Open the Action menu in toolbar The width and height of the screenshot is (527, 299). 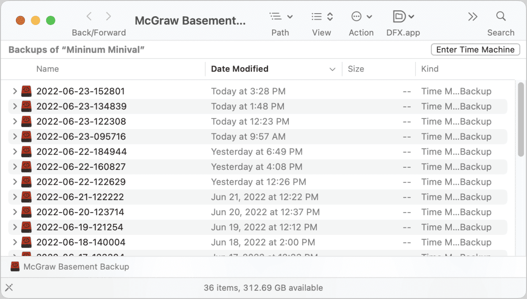(x=362, y=16)
